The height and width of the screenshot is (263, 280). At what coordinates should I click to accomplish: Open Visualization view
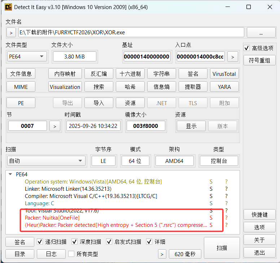65,87
